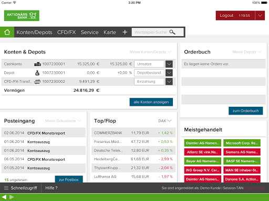This screenshot has height=201, width=269.
Task: Open the DAX index selector
Action: coord(164,121)
